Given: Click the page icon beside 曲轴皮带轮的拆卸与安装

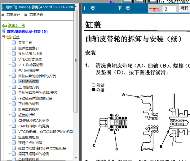Looking at the screenshot, I should pyautogui.click(x=14, y=76).
